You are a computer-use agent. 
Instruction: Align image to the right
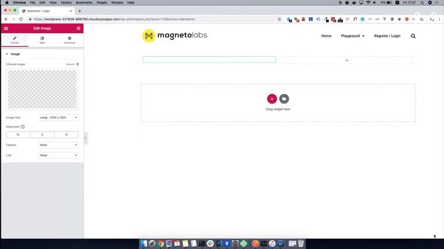(67, 135)
